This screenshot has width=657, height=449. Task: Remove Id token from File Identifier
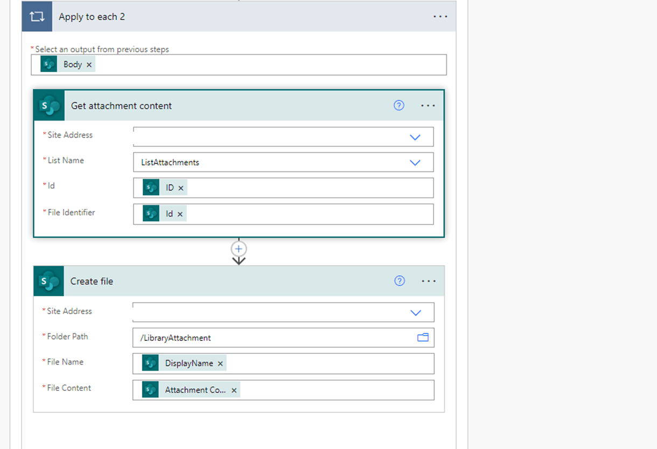click(180, 214)
